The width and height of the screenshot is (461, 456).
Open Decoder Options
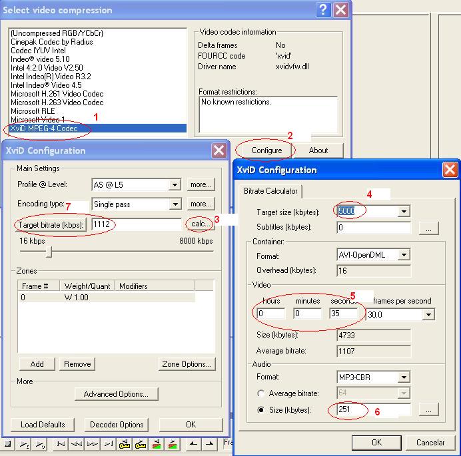pyautogui.click(x=117, y=425)
